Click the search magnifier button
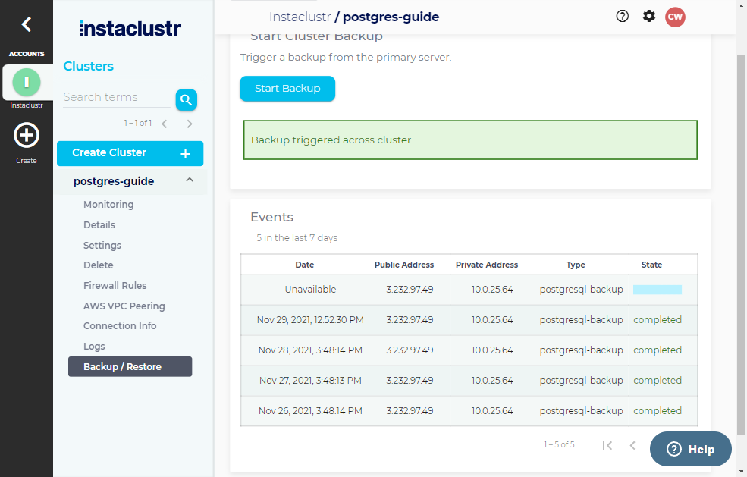Viewport: 747px width, 477px height. (187, 100)
